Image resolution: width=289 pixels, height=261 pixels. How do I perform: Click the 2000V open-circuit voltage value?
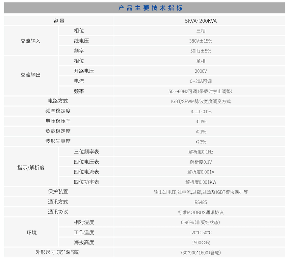pos(201,71)
